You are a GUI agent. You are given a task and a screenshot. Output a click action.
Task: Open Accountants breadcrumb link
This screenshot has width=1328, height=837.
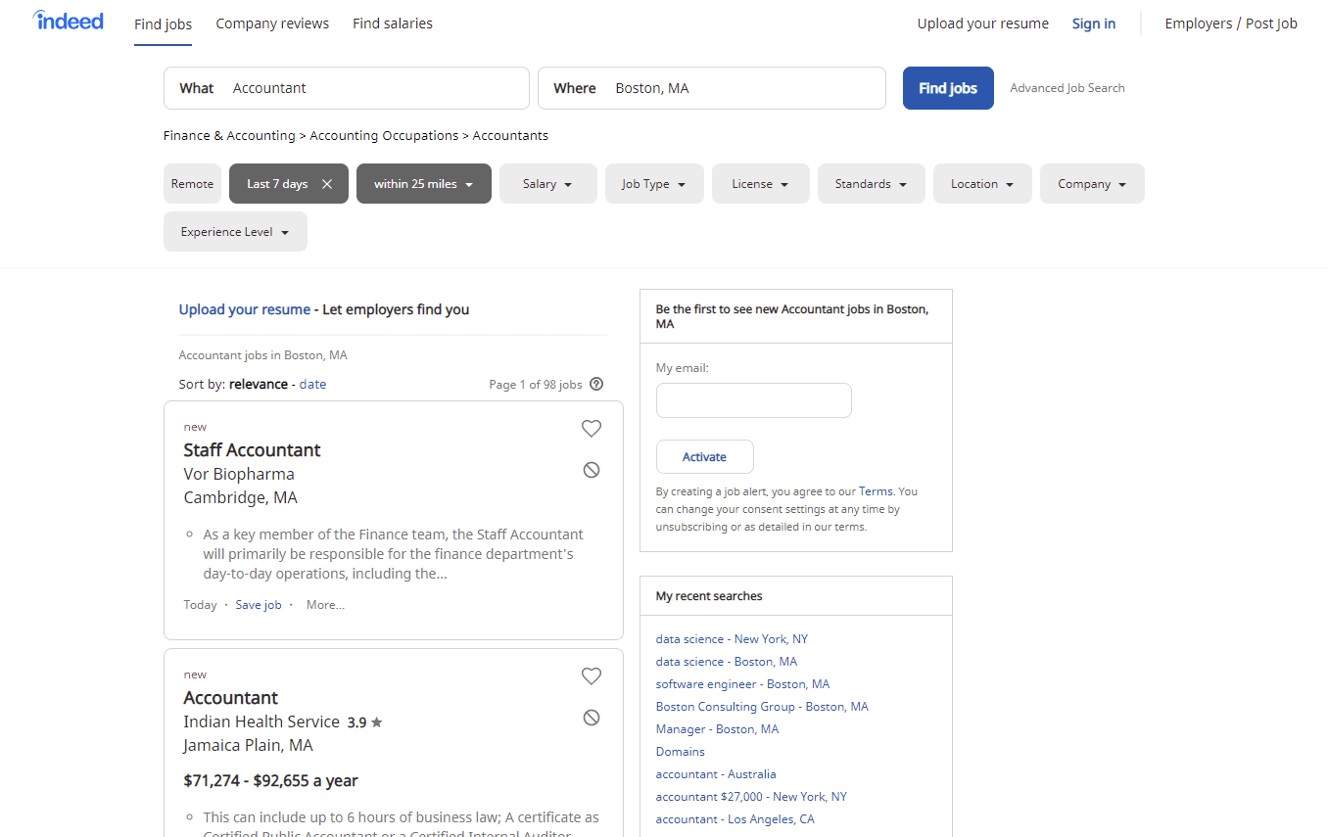[x=510, y=136]
